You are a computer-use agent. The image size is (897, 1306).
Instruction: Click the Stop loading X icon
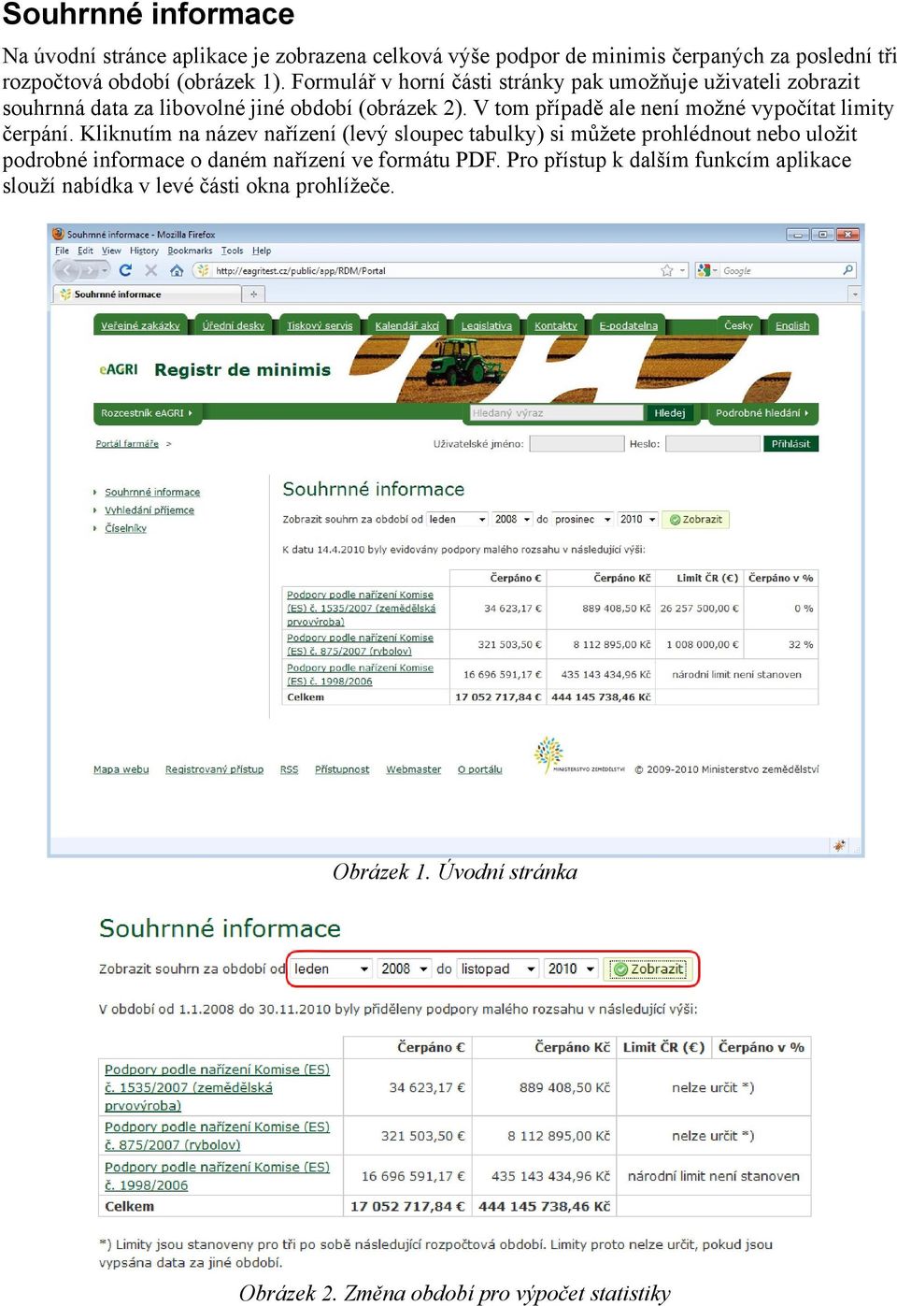coord(150,270)
